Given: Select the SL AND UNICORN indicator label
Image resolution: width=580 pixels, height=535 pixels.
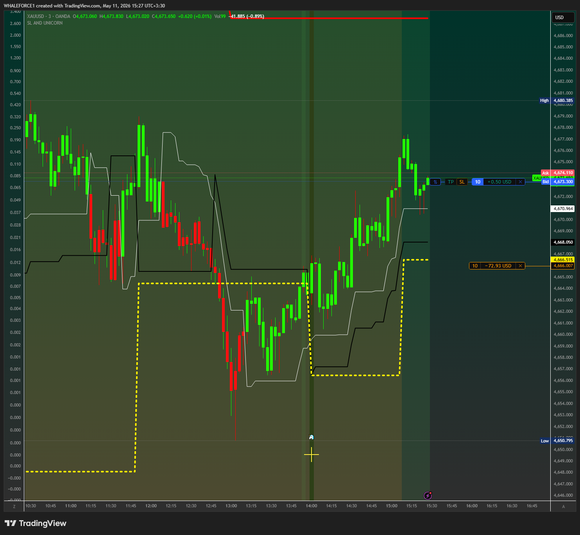Looking at the screenshot, I should 45,23.
